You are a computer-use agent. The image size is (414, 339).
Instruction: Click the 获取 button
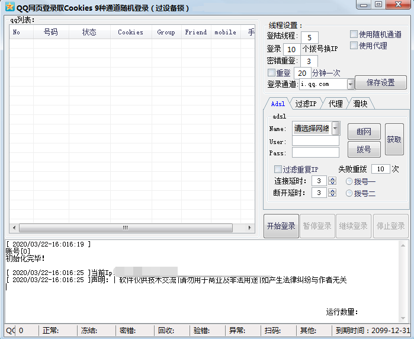tap(394, 139)
